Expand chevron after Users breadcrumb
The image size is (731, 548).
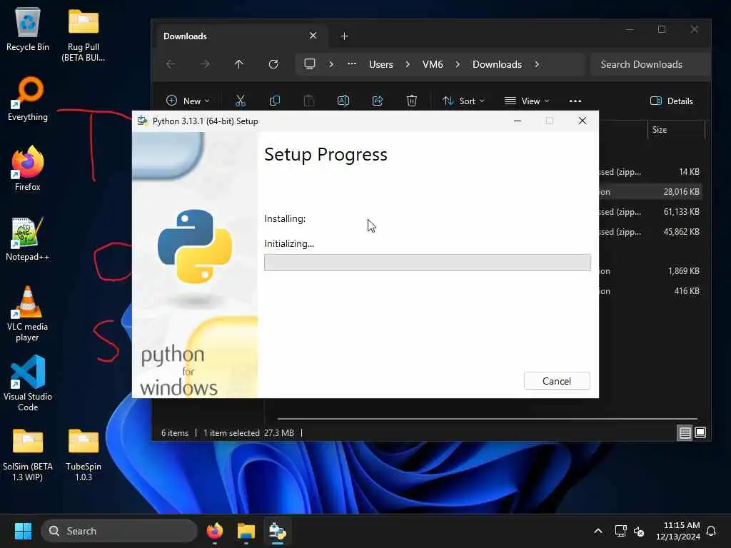[408, 64]
